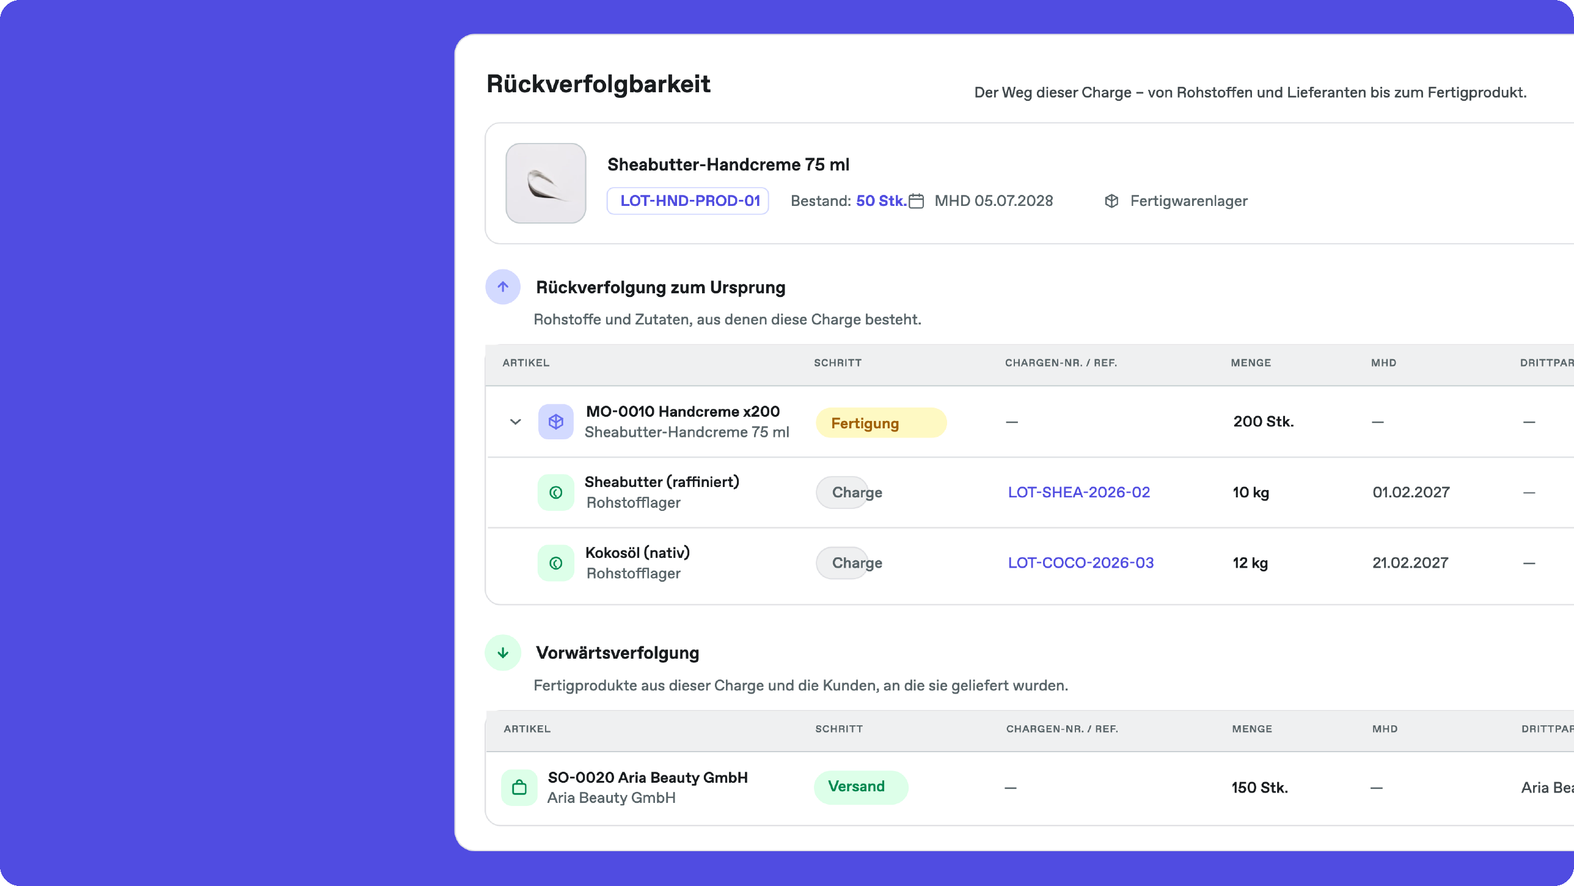Image resolution: width=1574 pixels, height=886 pixels.
Task: Click the 150 Stk. quantity cell
Action: [1259, 788]
